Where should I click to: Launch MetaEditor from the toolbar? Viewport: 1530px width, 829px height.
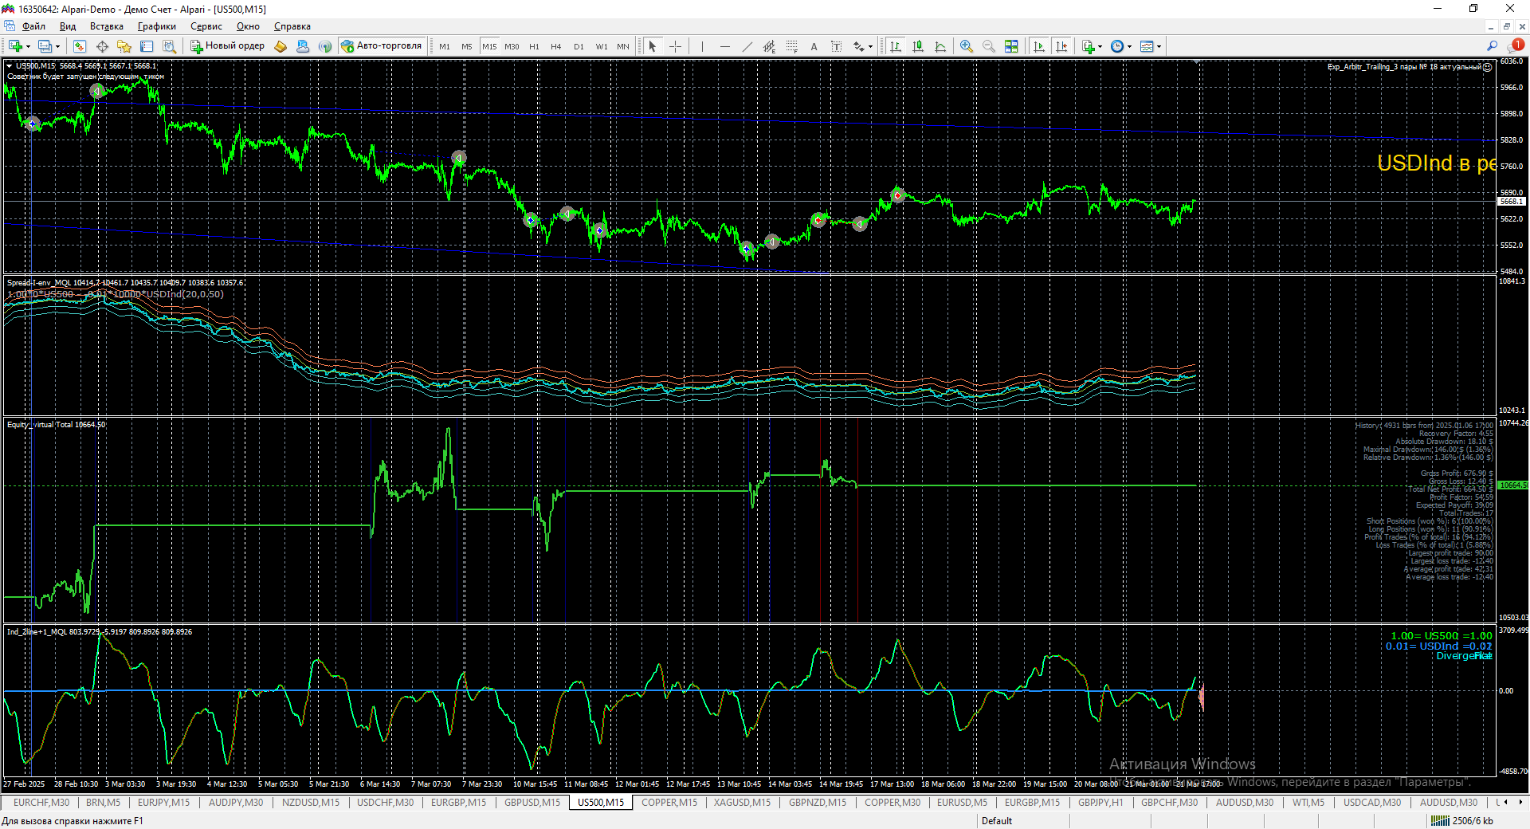[x=280, y=46]
